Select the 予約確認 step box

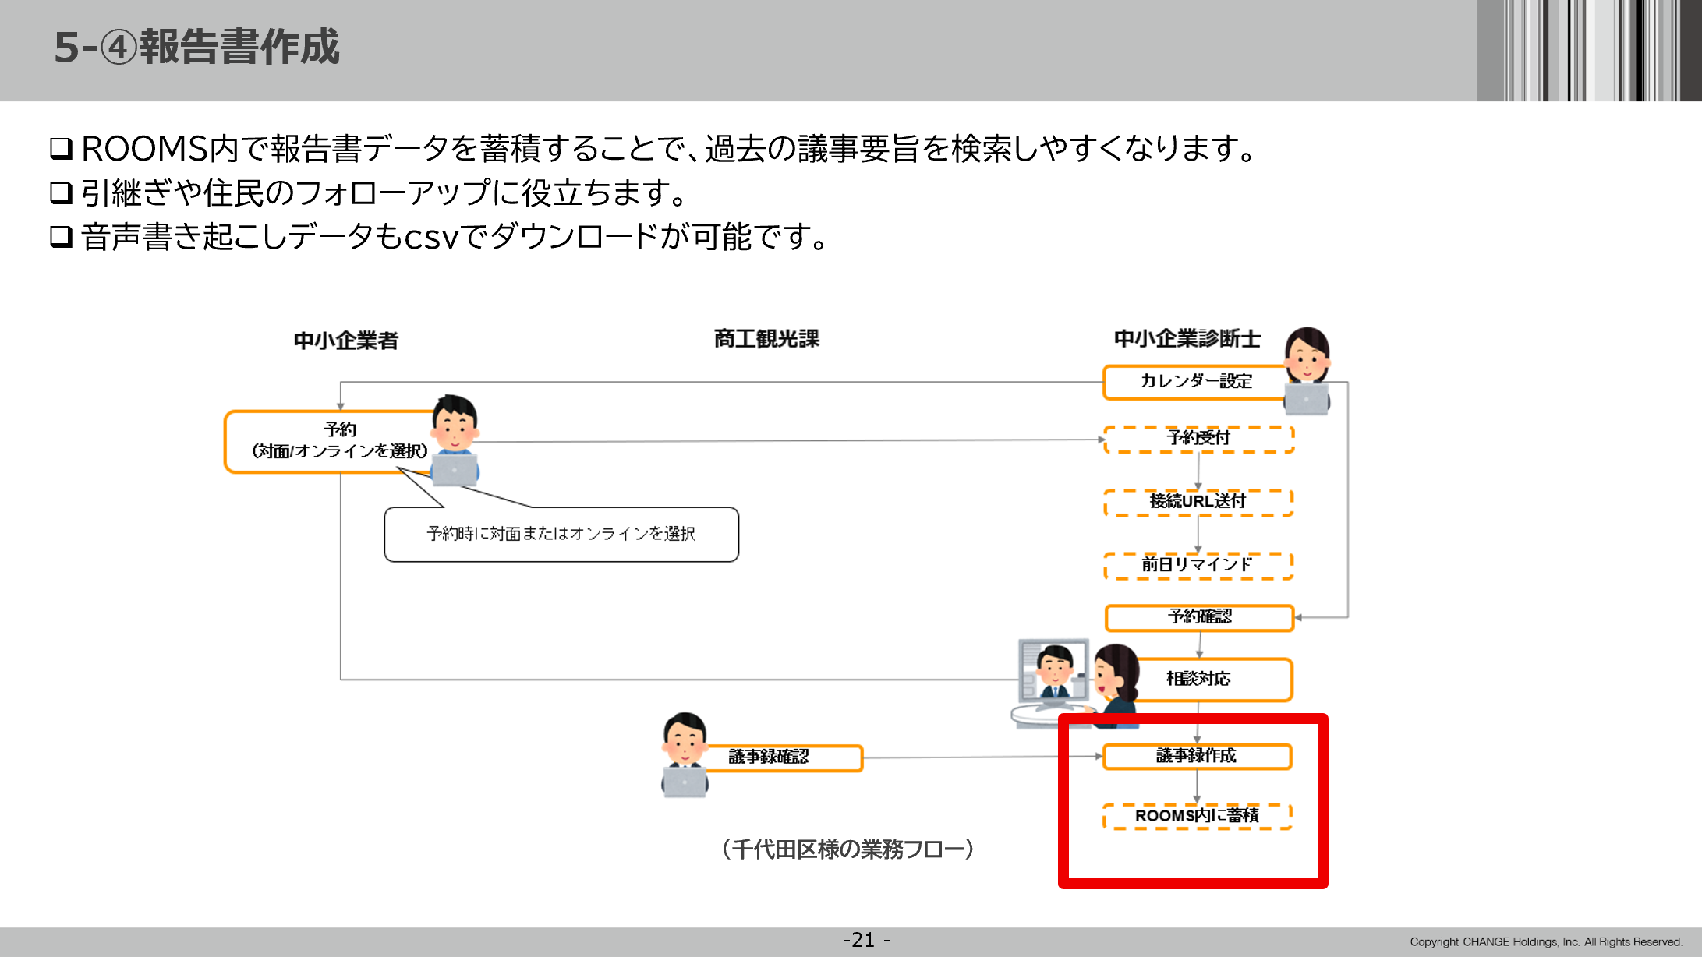click(1199, 617)
